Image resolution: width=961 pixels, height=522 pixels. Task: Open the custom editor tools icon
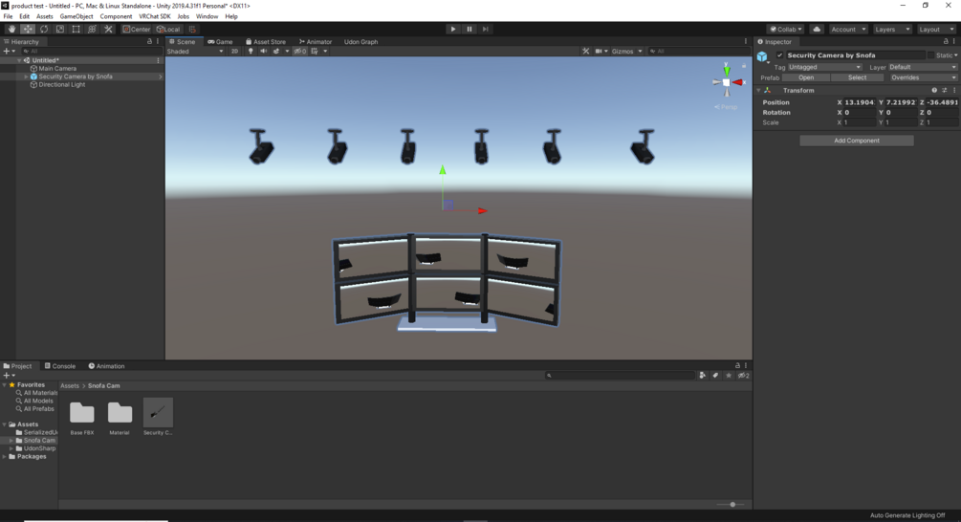point(108,29)
